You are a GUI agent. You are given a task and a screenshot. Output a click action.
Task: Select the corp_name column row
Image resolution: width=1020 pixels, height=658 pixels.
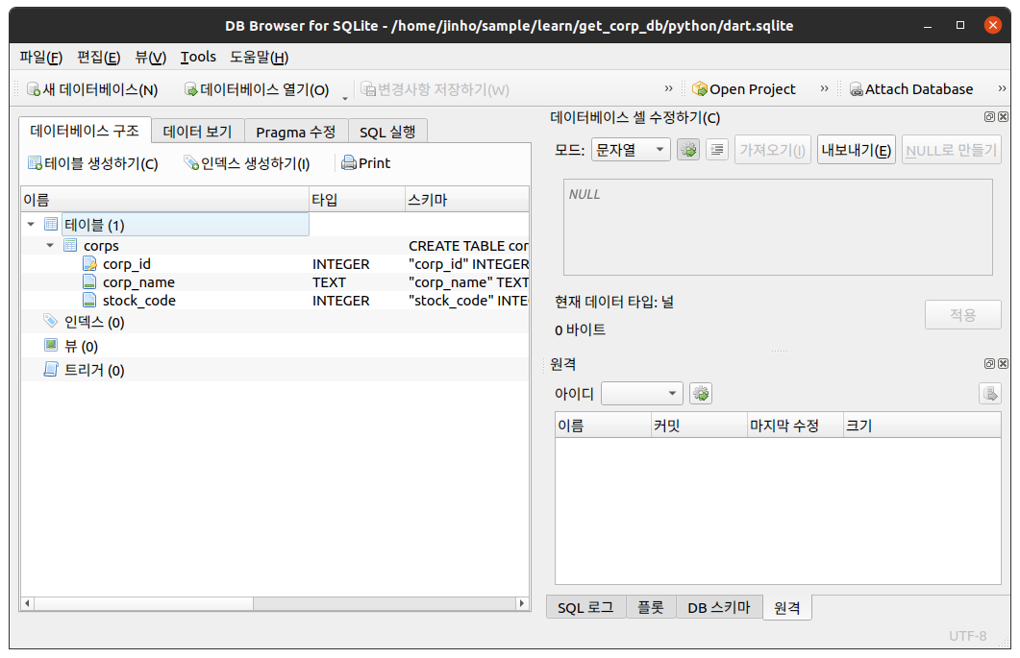275,282
